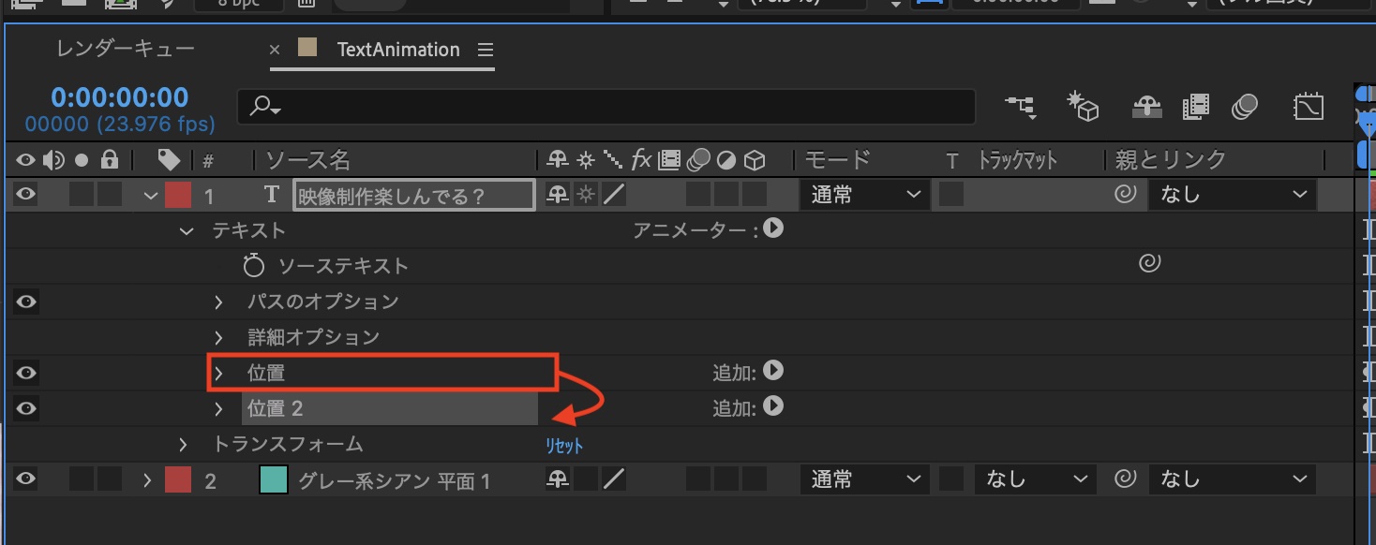Hide the グレー系シアン 平面 1 layer
1376x545 pixels.
(26, 479)
